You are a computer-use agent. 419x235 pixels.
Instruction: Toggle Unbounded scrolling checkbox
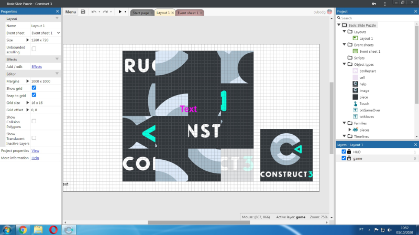[34, 49]
